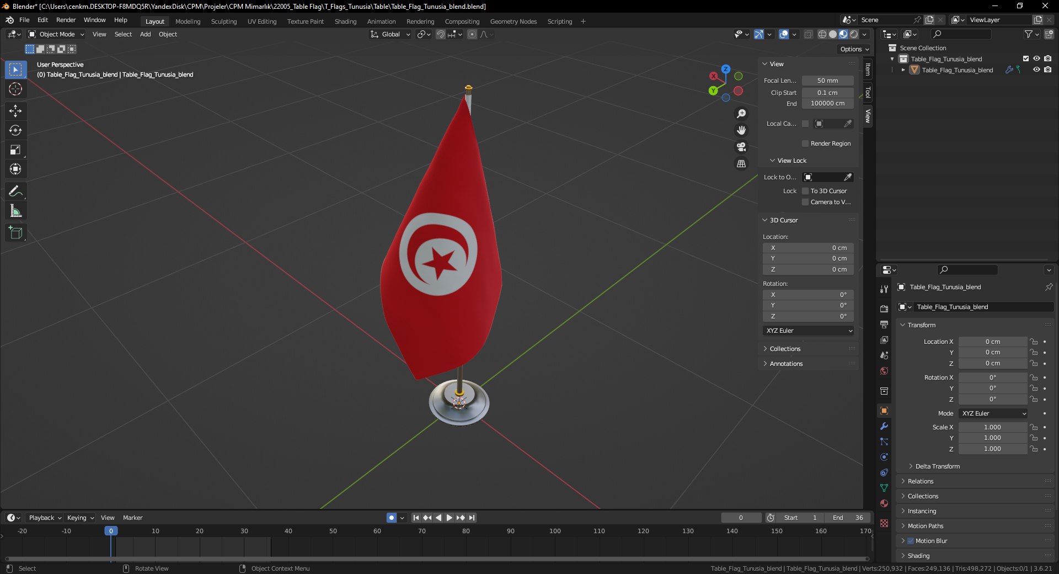Toggle the Local Camera checkbox

[x=805, y=124]
